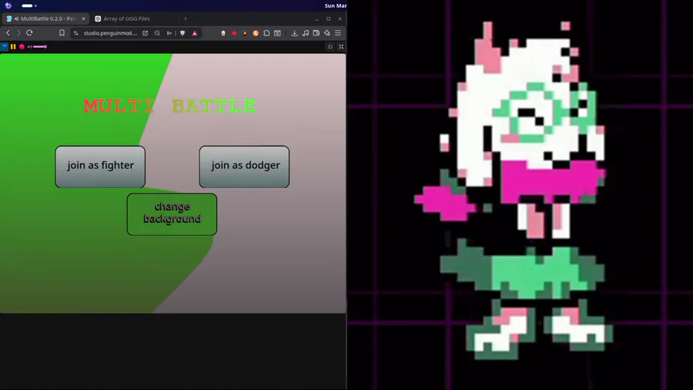This screenshot has height=390, width=693.
Task: Click the dancing pixel character video
Action: pyautogui.click(x=521, y=195)
